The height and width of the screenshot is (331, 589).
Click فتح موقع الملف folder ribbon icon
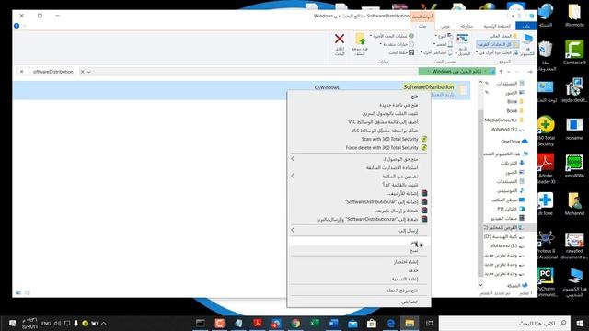tap(360, 39)
